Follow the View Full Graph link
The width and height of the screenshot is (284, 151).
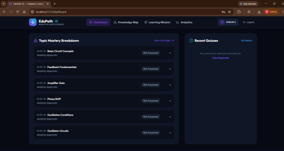click(x=164, y=41)
